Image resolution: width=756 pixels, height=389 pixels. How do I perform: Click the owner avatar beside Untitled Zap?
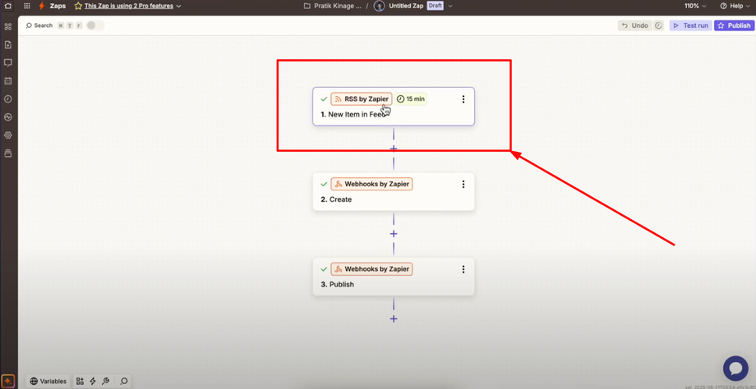click(380, 7)
